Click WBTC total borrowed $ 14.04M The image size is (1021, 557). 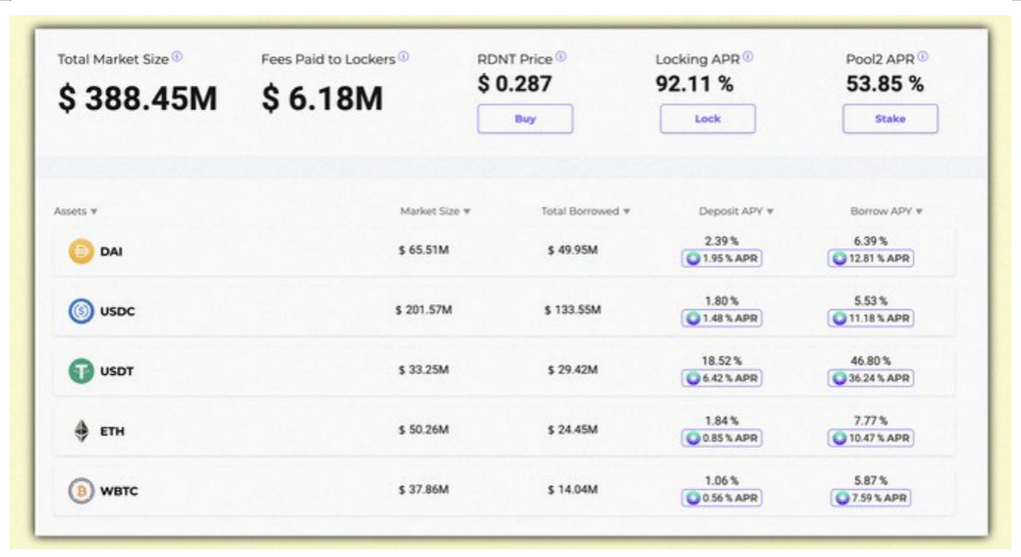pyautogui.click(x=573, y=489)
